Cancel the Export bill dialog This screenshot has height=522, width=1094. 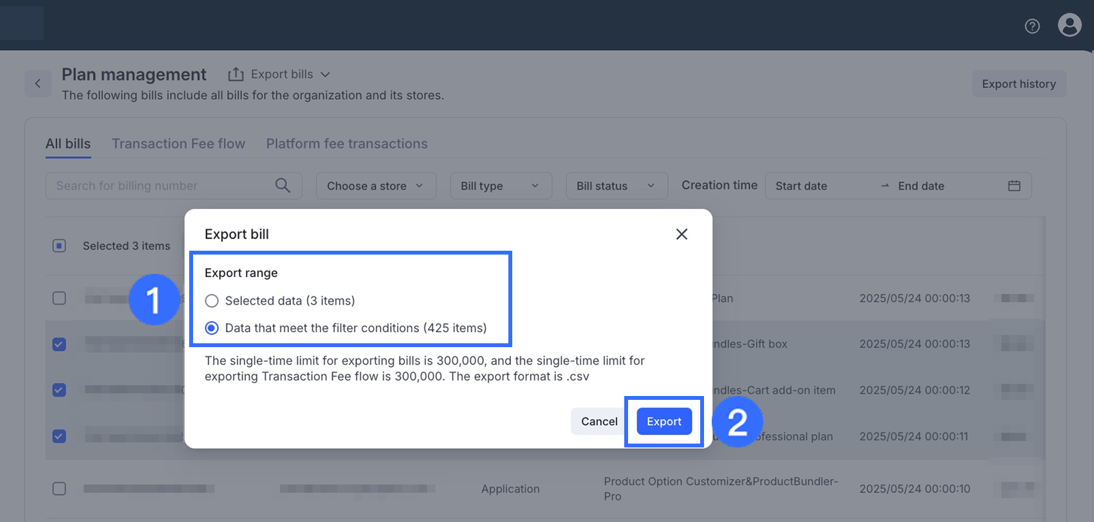pyautogui.click(x=599, y=422)
